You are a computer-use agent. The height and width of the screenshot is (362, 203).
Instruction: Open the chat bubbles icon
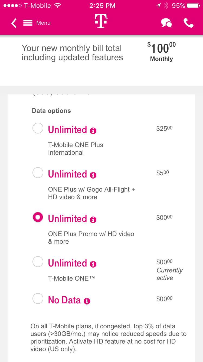coord(166,23)
